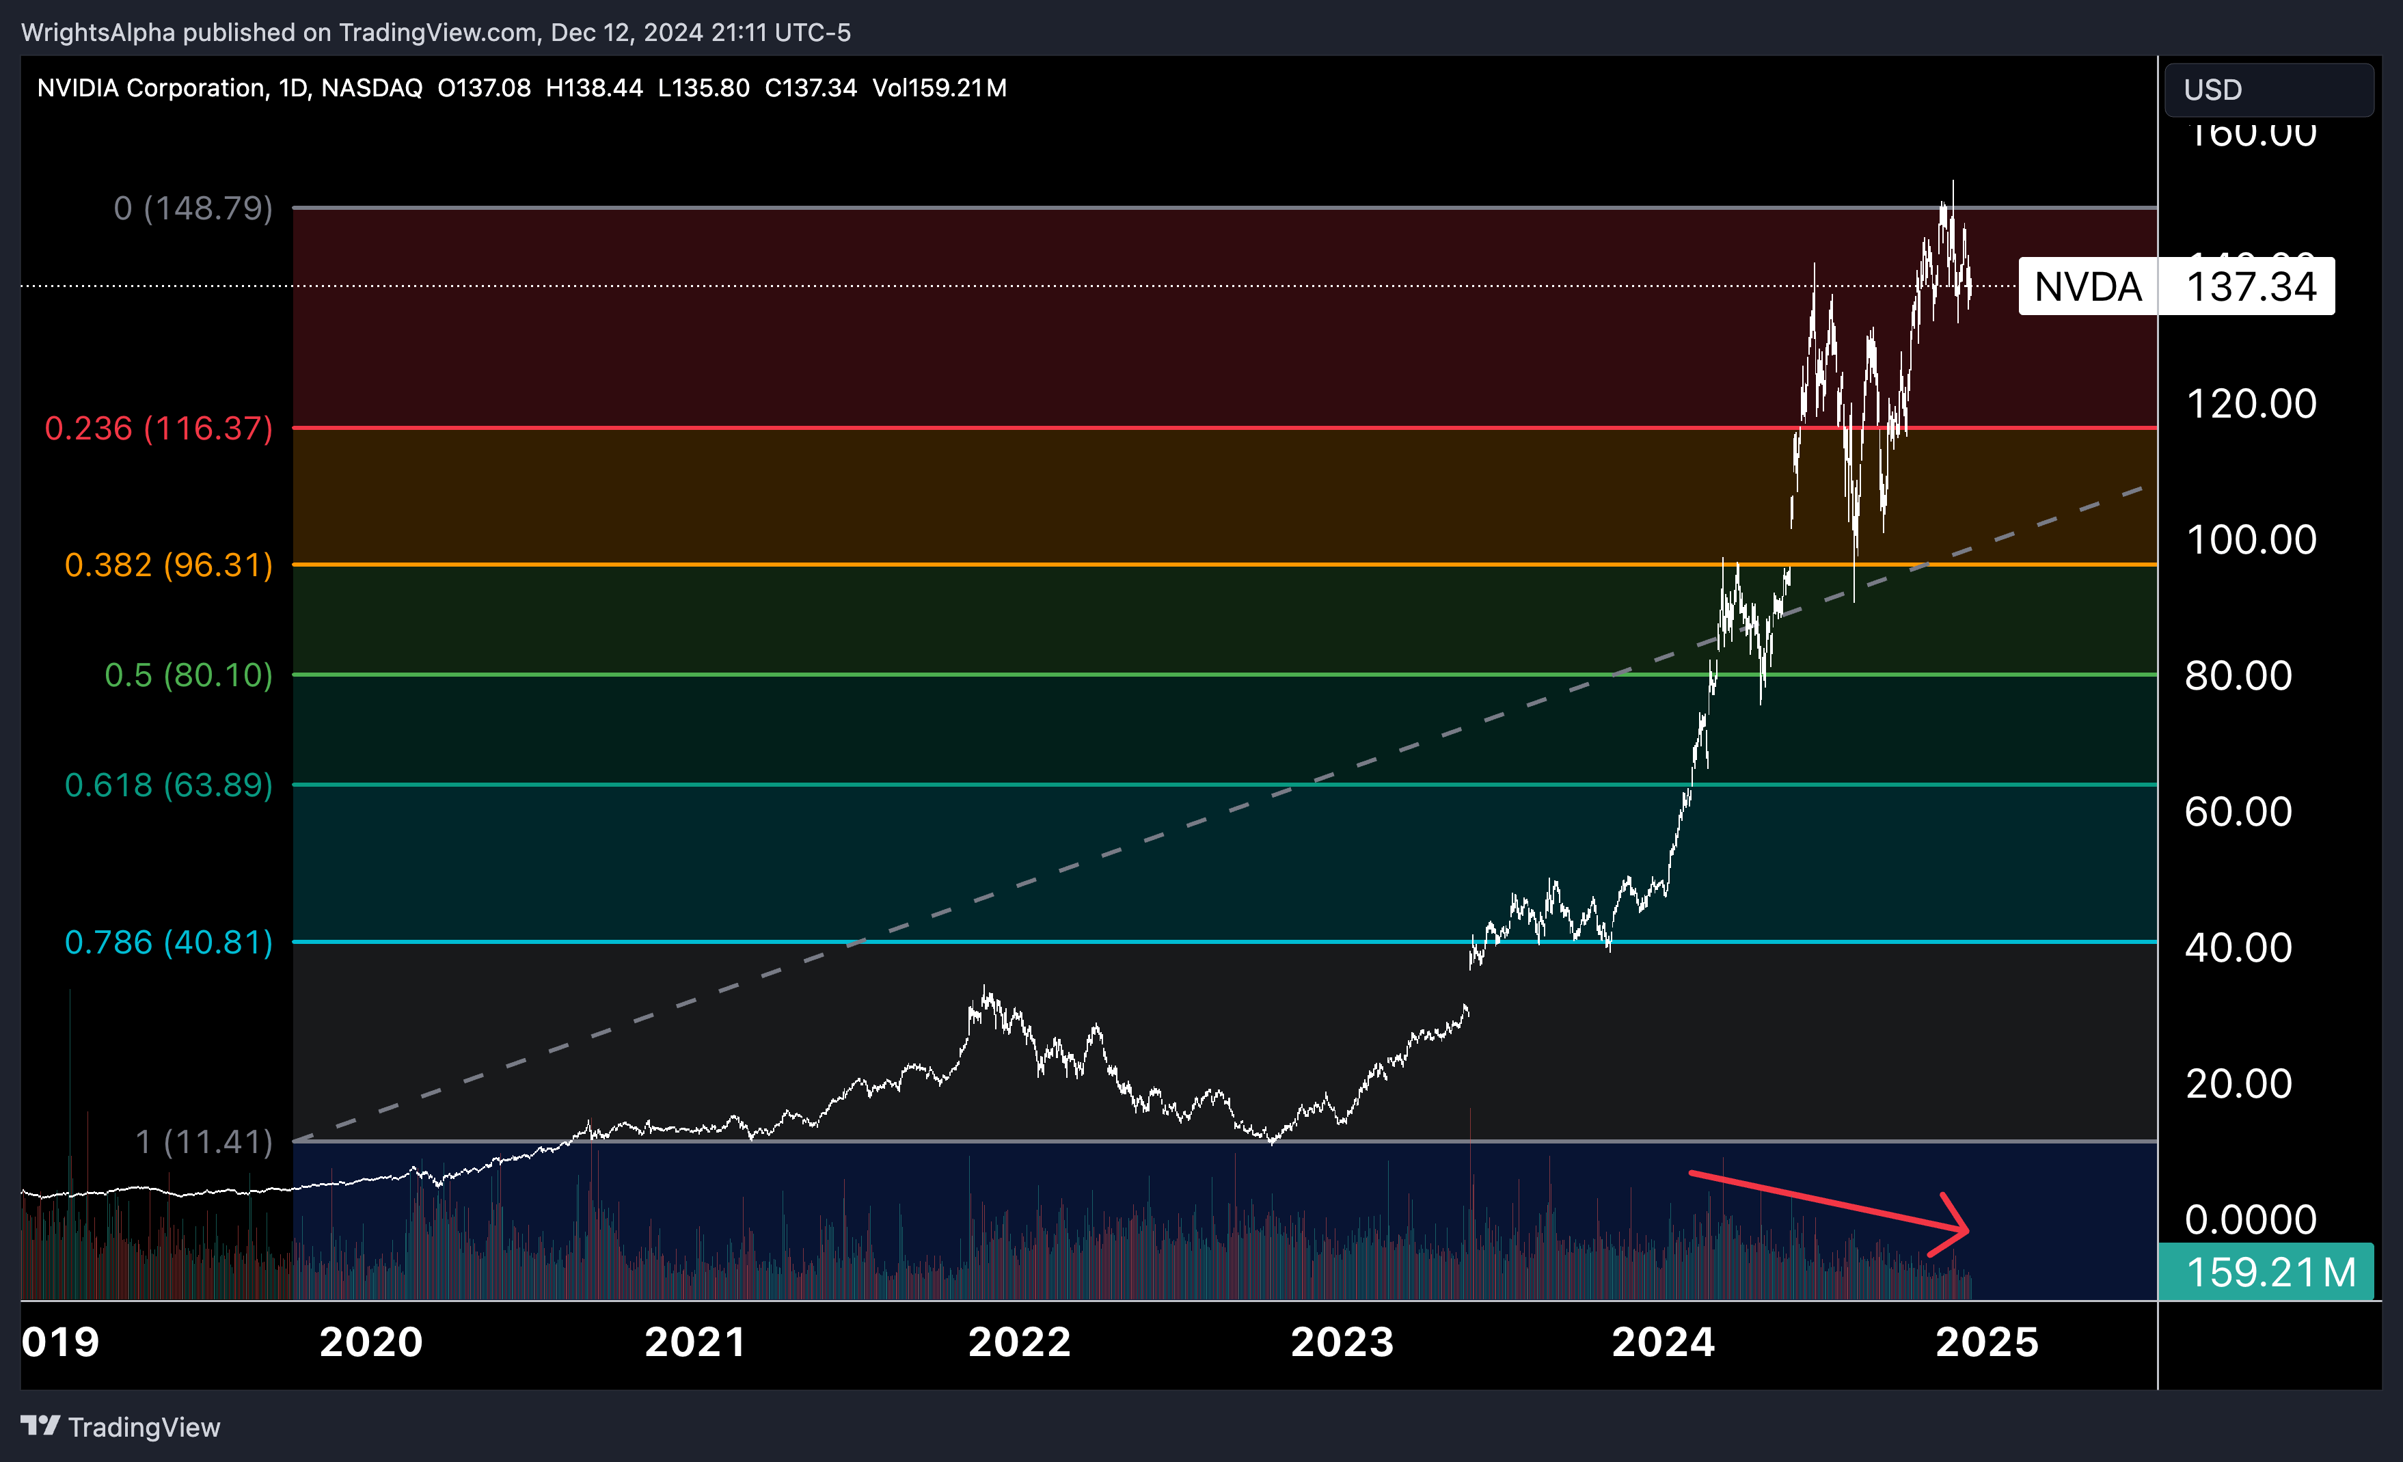Viewport: 2403px width, 1462px height.
Task: Select the 0.236 (116.37) Fibonacci level label
Action: [x=159, y=428]
